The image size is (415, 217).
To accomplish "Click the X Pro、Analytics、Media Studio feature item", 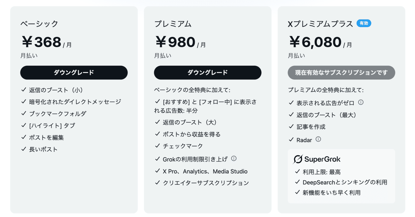I will [x=201, y=171].
